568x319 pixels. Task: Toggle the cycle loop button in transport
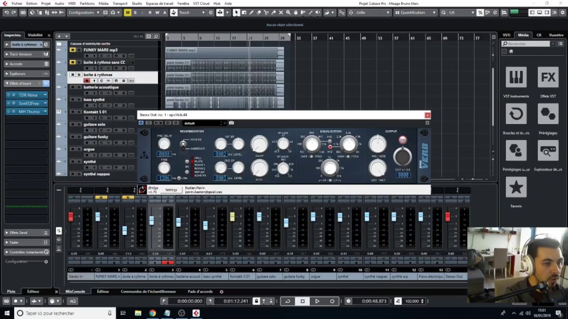(x=288, y=301)
